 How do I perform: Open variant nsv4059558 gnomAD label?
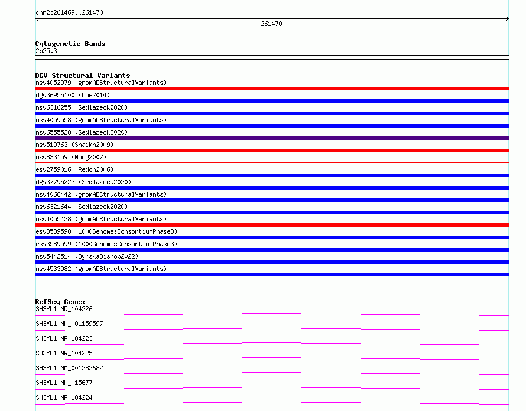101,120
